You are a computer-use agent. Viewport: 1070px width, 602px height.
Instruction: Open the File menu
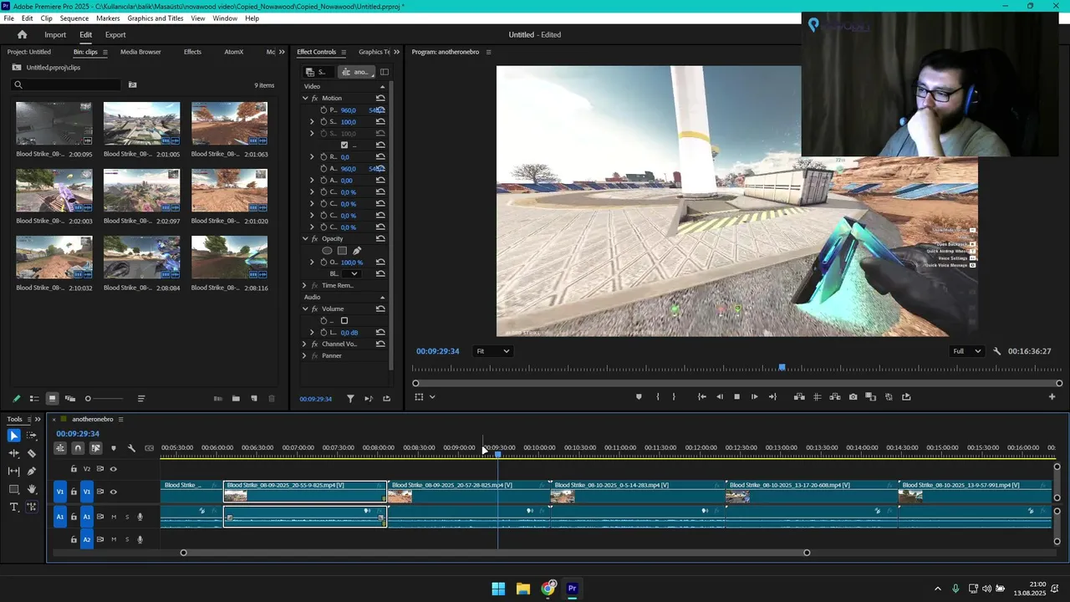pyautogui.click(x=8, y=18)
